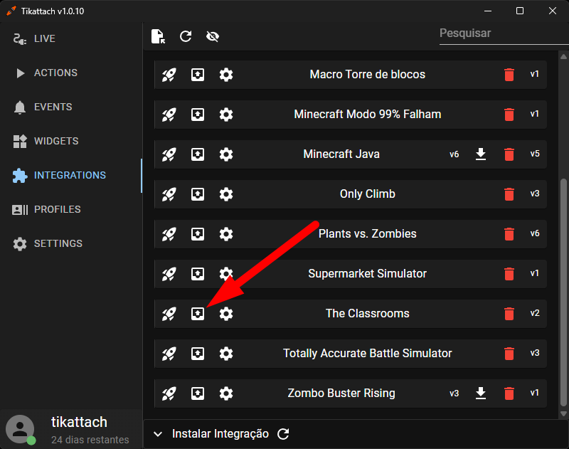The image size is (569, 449).
Task: Delete the Plants vs. Zombies integration
Action: point(509,234)
